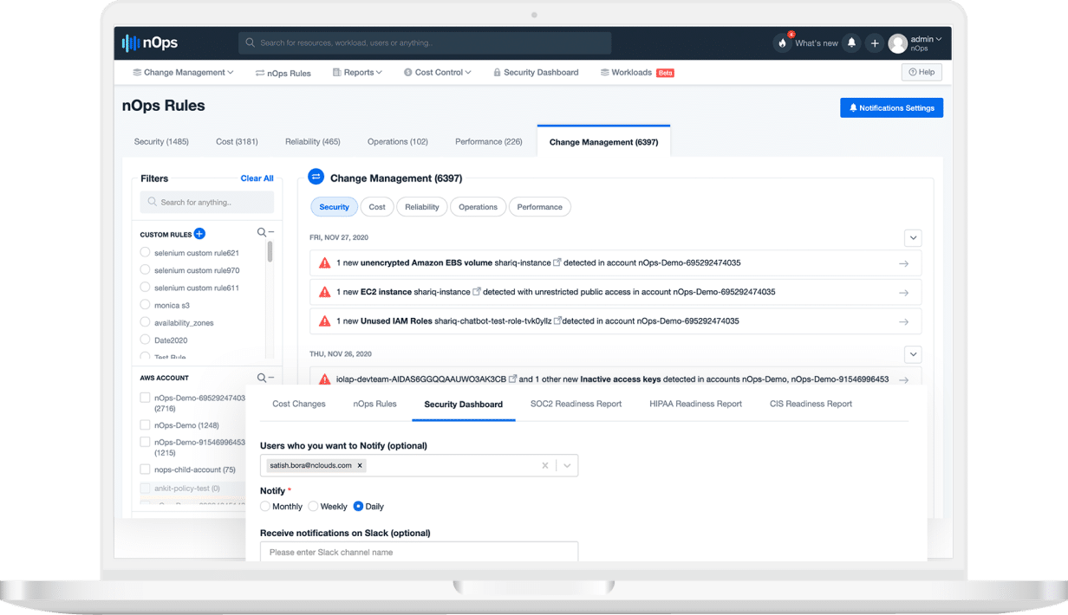Viewport: 1068px width, 615px height.
Task: Select the Operations filter pill
Action: point(478,207)
